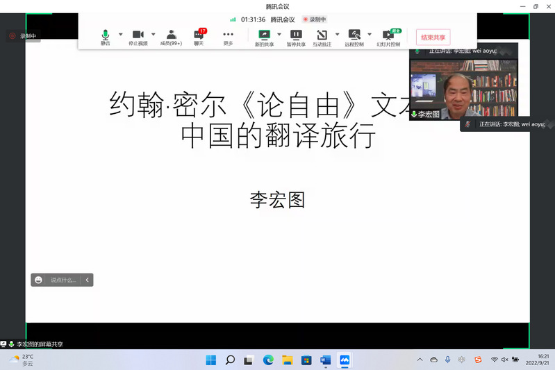The image size is (555, 370).
Task: Open 互动批注 annotation tool
Action: tap(322, 37)
